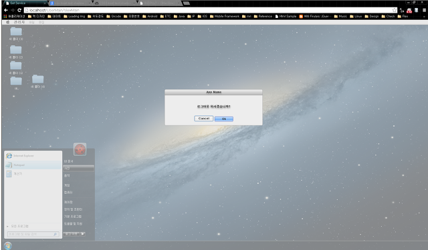Open the Design bookmark folder
This screenshot has height=250, width=428.
pyautogui.click(x=372, y=16)
